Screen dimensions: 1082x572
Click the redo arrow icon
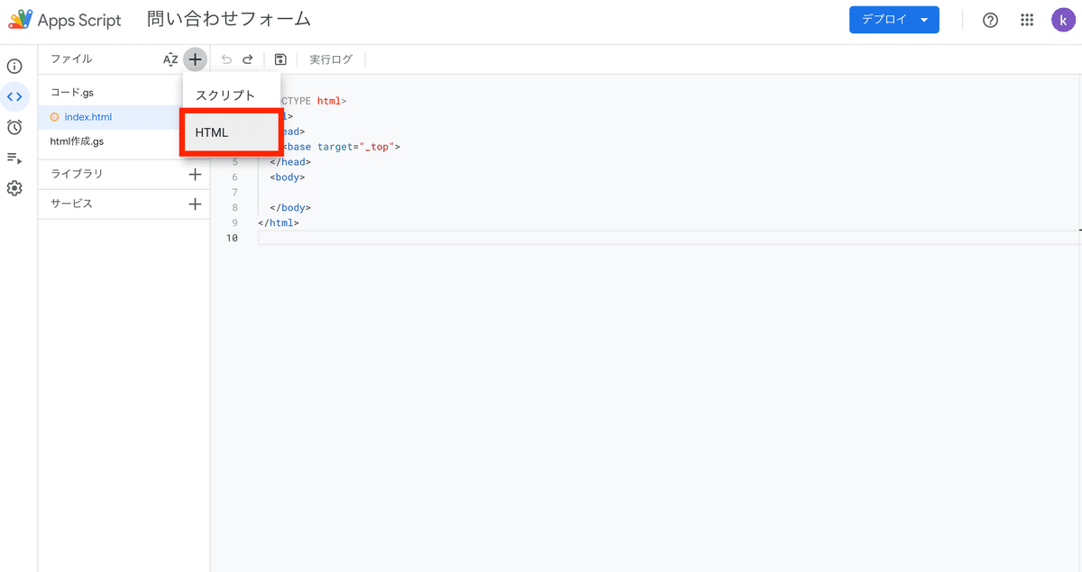coord(247,59)
